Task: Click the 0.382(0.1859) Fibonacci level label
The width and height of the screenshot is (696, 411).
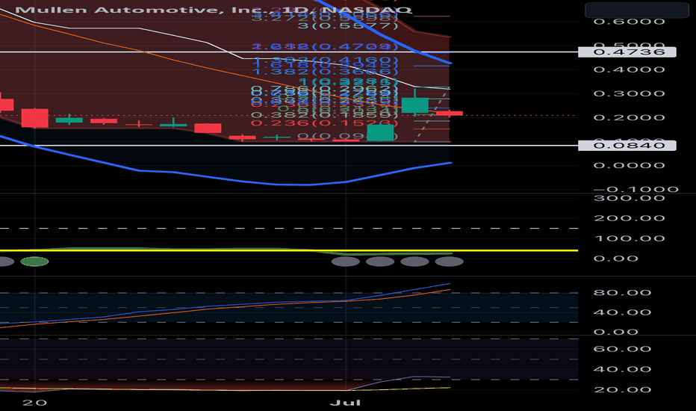Action: click(324, 115)
